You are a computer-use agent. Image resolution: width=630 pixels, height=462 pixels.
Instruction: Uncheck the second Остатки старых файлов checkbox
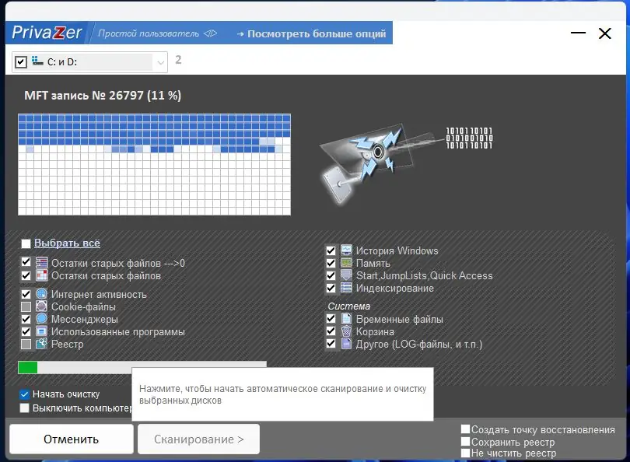(x=26, y=275)
